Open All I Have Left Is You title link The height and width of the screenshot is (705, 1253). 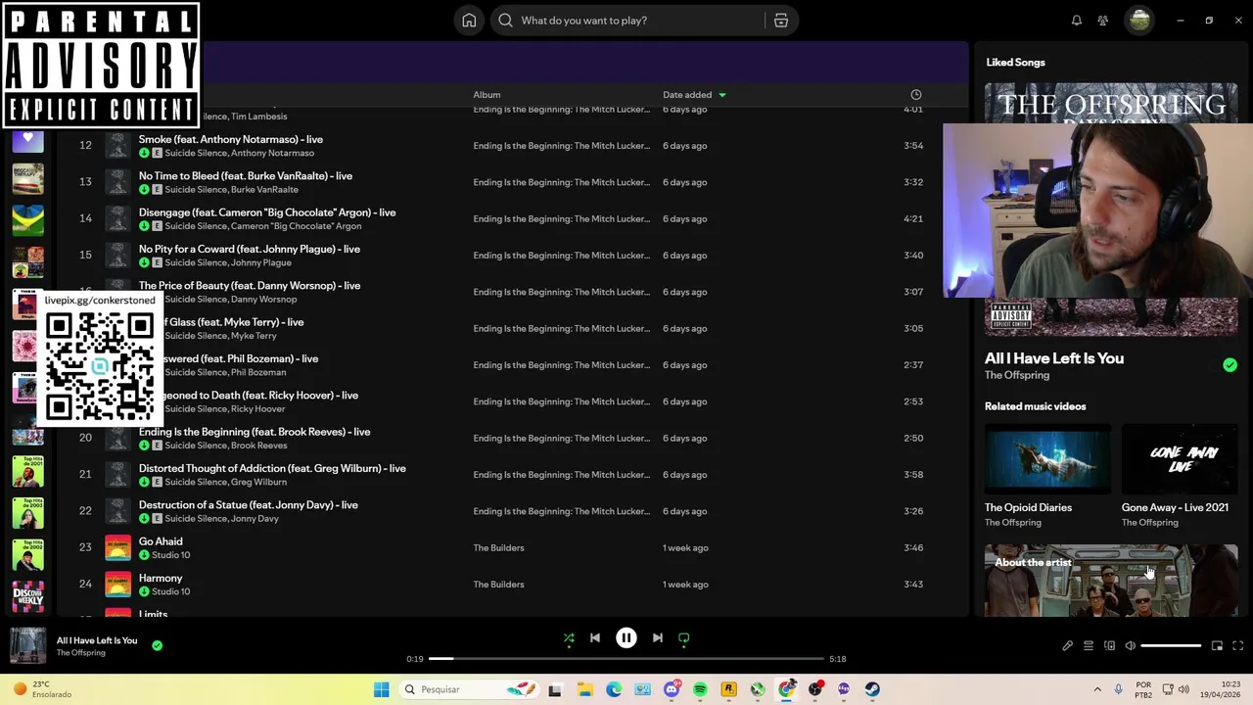coord(1054,358)
